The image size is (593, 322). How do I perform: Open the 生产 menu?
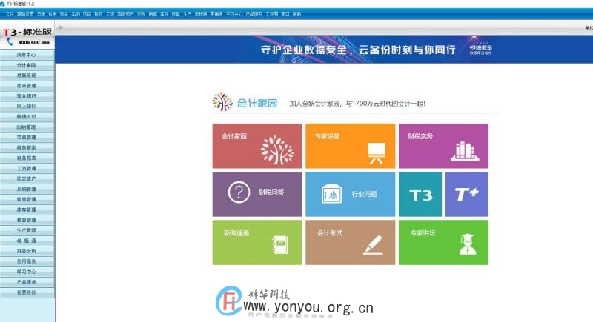click(x=188, y=14)
